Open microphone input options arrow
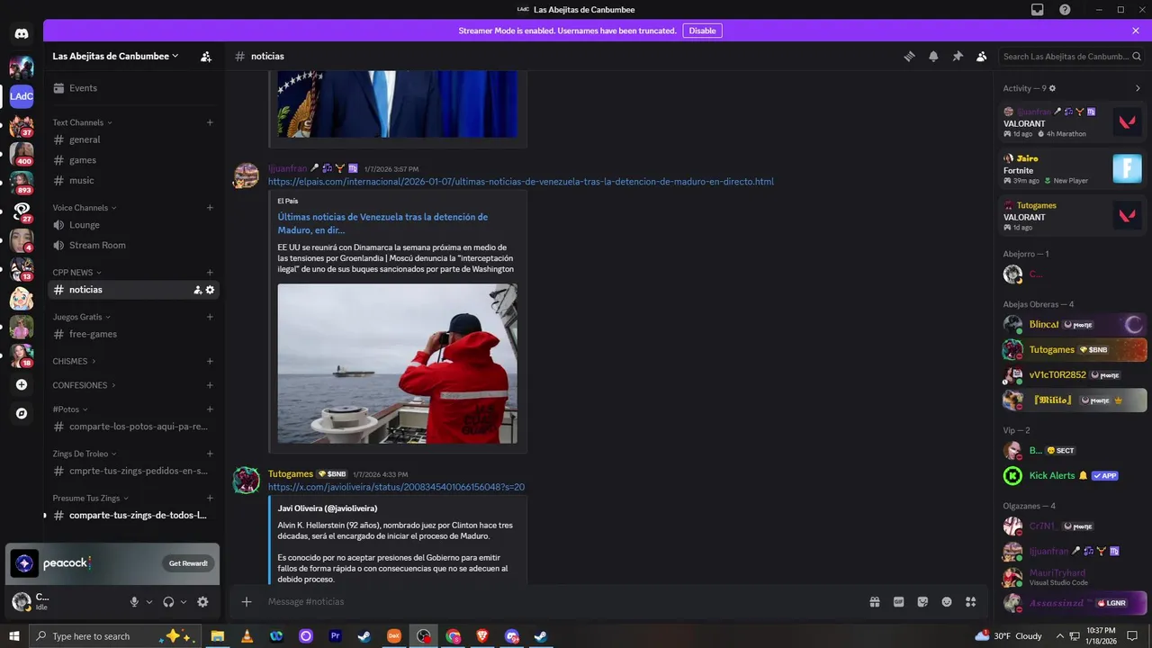Image resolution: width=1152 pixels, height=648 pixels. 149,602
